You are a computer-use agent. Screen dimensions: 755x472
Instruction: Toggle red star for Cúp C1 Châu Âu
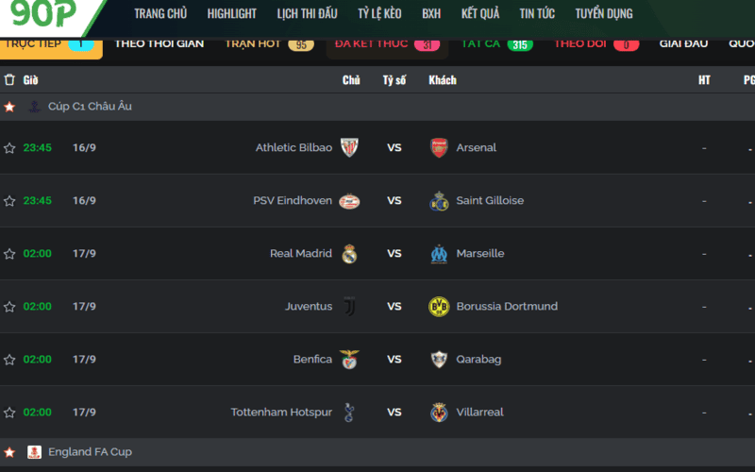9,107
